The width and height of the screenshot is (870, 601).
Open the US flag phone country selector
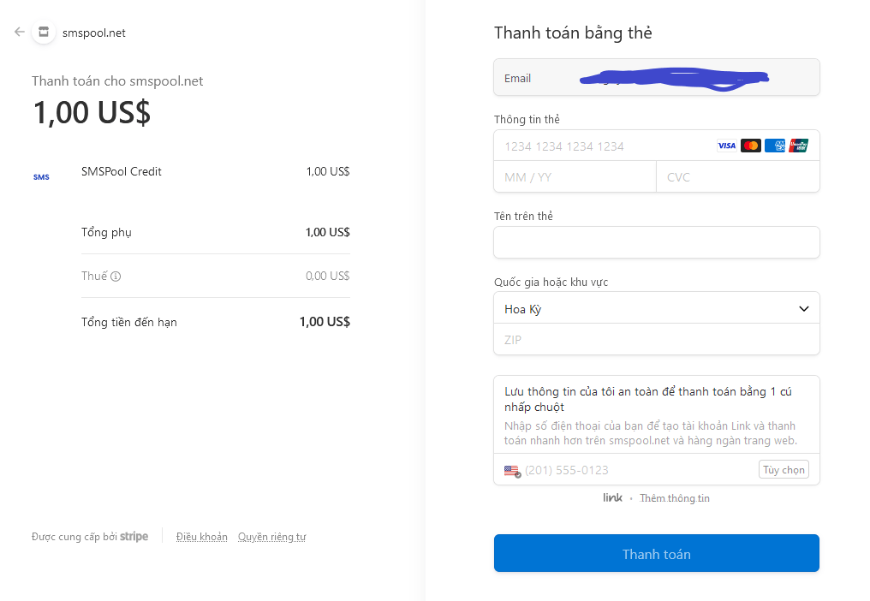[x=512, y=471]
